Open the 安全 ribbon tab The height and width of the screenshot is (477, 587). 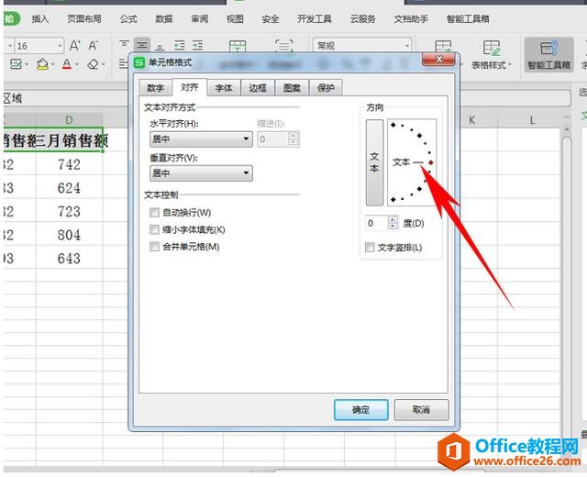click(x=271, y=18)
